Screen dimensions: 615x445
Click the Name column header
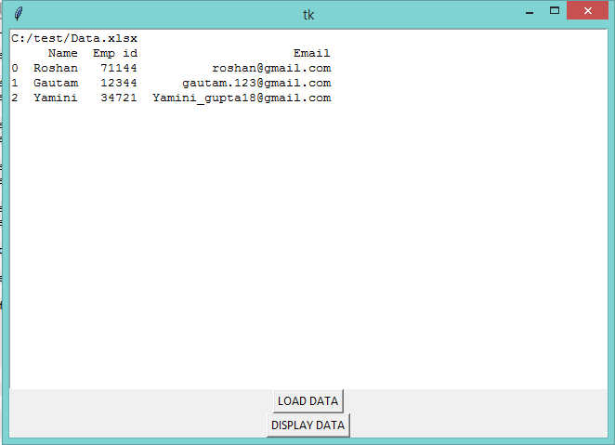coord(63,53)
